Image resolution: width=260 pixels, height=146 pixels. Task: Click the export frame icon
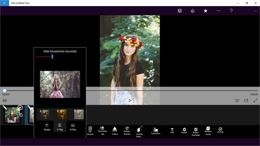[x=246, y=100]
